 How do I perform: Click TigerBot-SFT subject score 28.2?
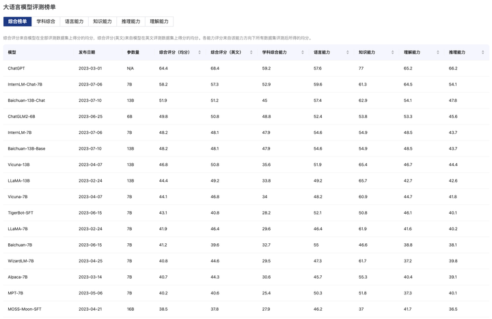pyautogui.click(x=266, y=212)
